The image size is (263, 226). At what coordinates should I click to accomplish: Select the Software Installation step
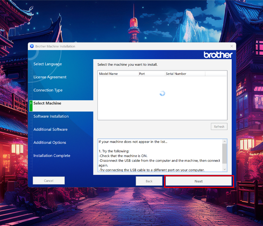51,116
